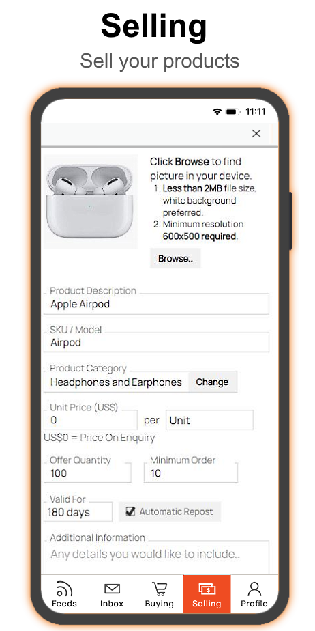Toggle the Automatic Repost checkbox
Screen dimensions: 315x631
130,511
